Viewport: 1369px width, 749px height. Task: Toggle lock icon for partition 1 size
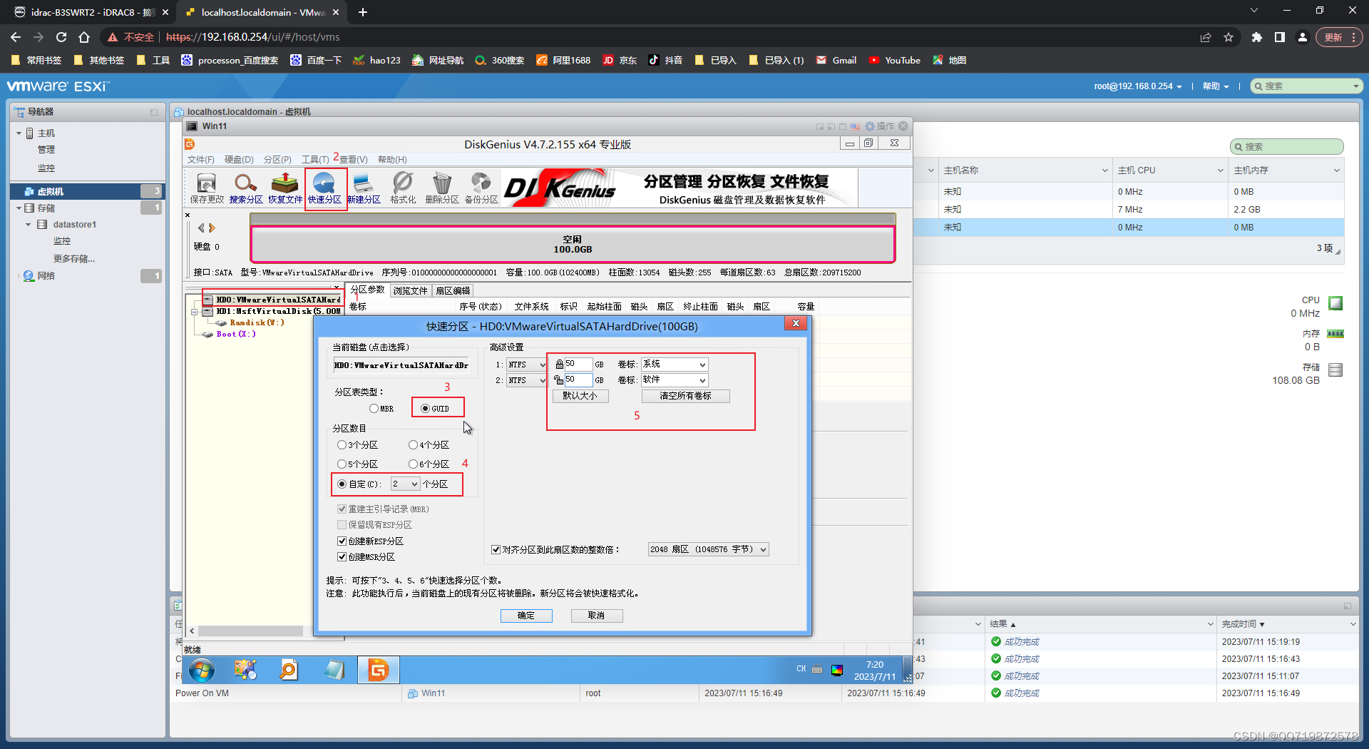pyautogui.click(x=559, y=365)
